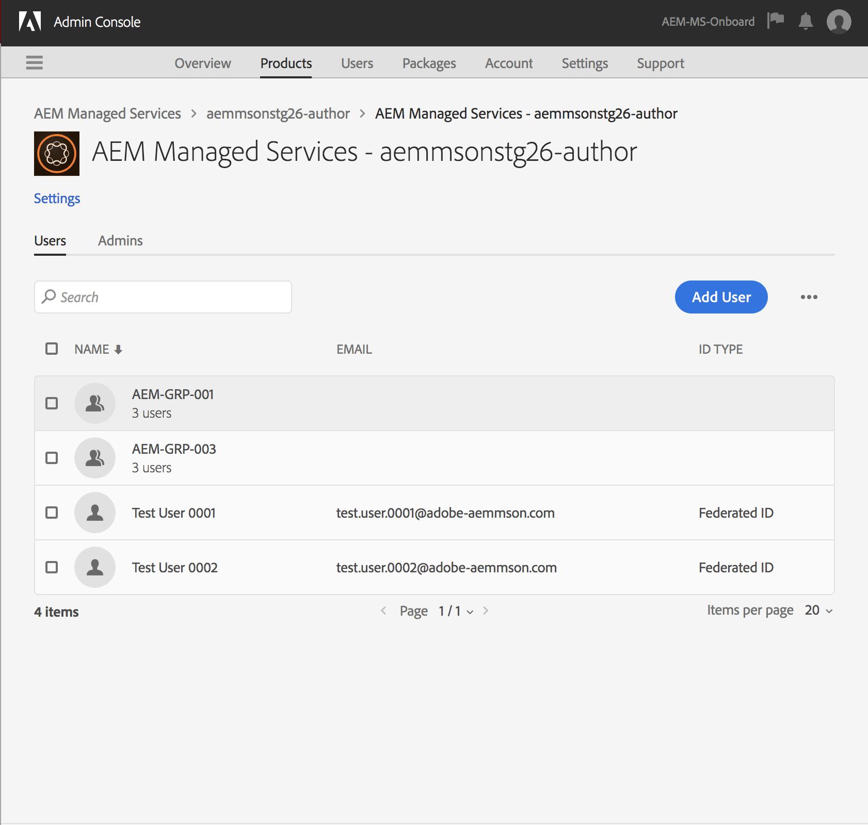This screenshot has height=825, width=868.
Task: Click inside the Search field
Action: coord(163,297)
